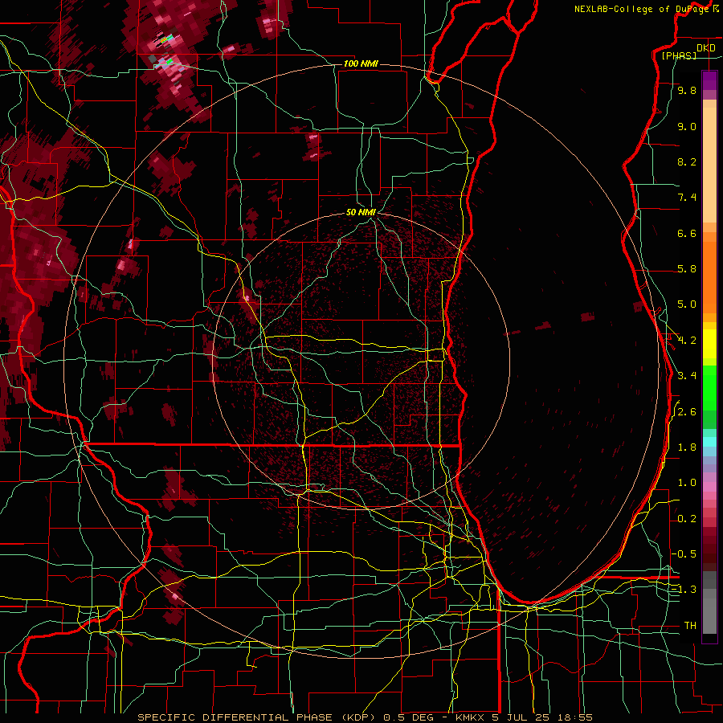The image size is (723, 723).
Task: Click the [PHAS] units label
Action: tap(679, 55)
